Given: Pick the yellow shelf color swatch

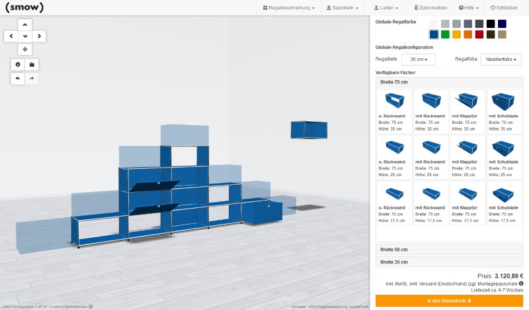Looking at the screenshot, I should coord(456,34).
